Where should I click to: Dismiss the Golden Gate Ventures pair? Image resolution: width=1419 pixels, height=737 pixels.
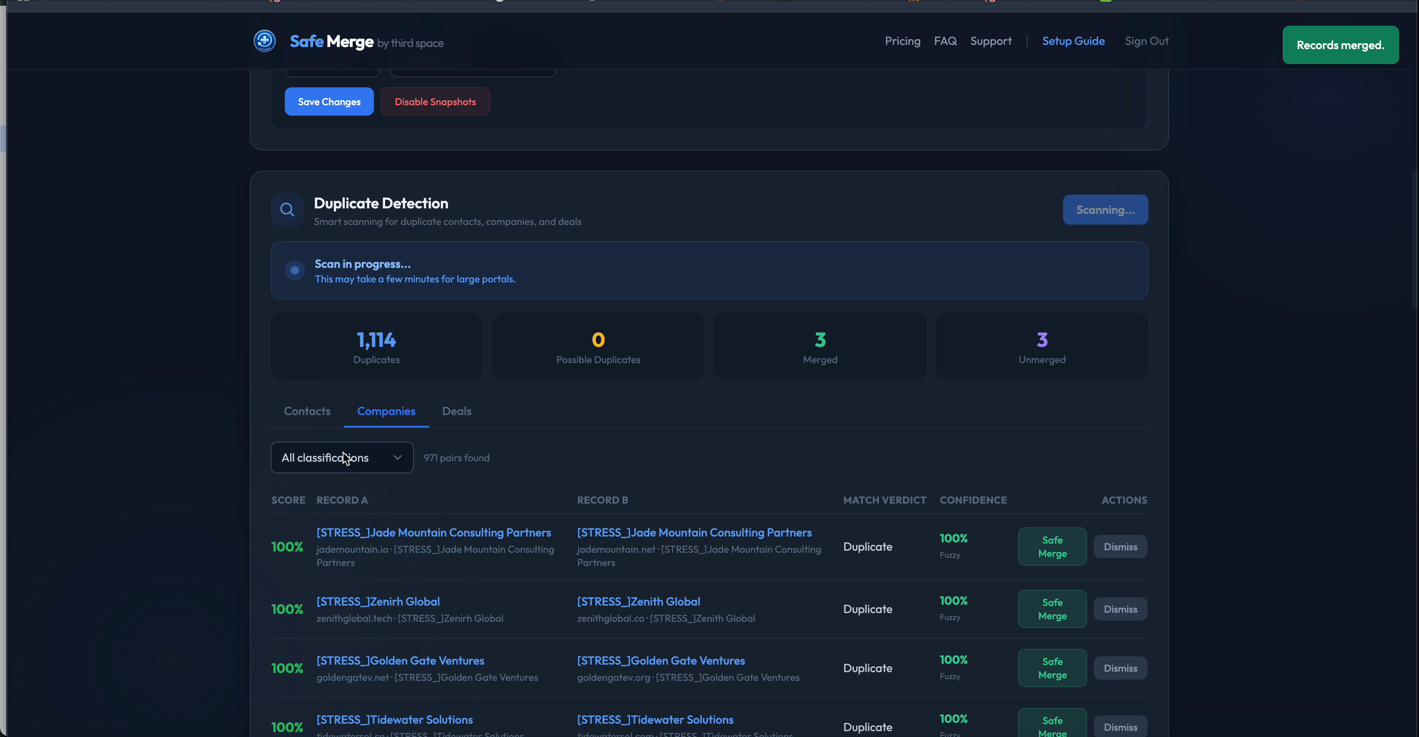[x=1120, y=668]
